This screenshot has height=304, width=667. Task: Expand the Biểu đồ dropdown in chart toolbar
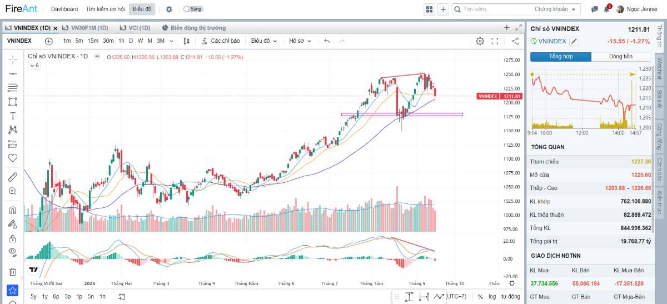(x=263, y=41)
